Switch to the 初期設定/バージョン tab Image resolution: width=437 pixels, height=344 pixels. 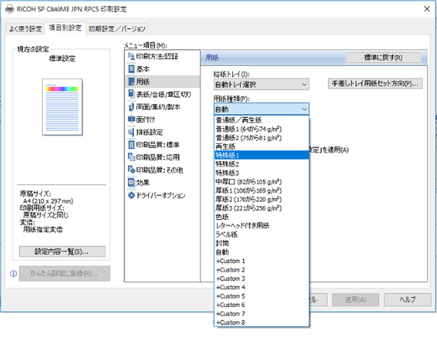tap(116, 29)
